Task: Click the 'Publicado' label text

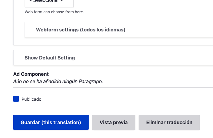Action: click(x=31, y=99)
